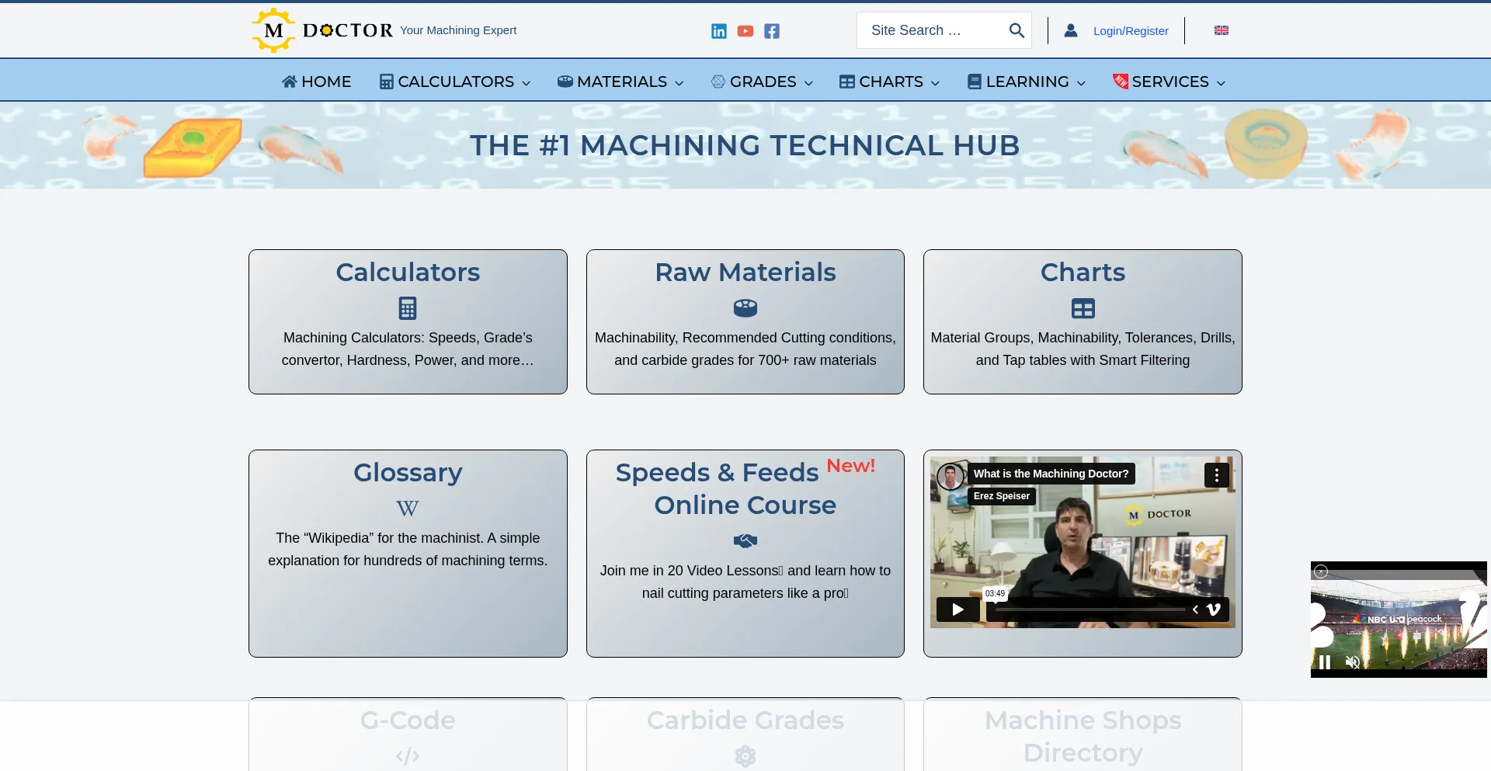The width and height of the screenshot is (1491, 771).
Task: Click the Vimeo logo in the video player
Action: pos(1214,610)
